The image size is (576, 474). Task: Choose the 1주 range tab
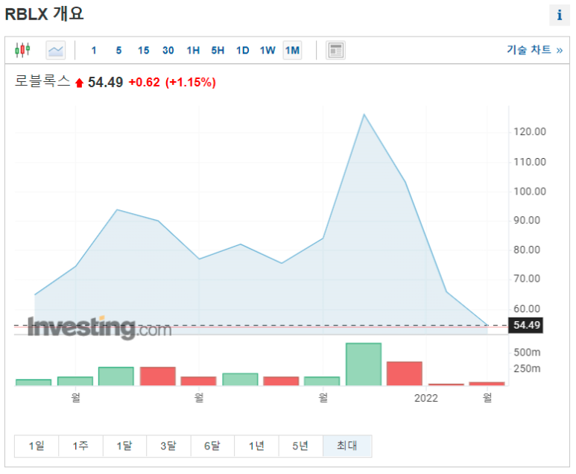pyautogui.click(x=80, y=446)
